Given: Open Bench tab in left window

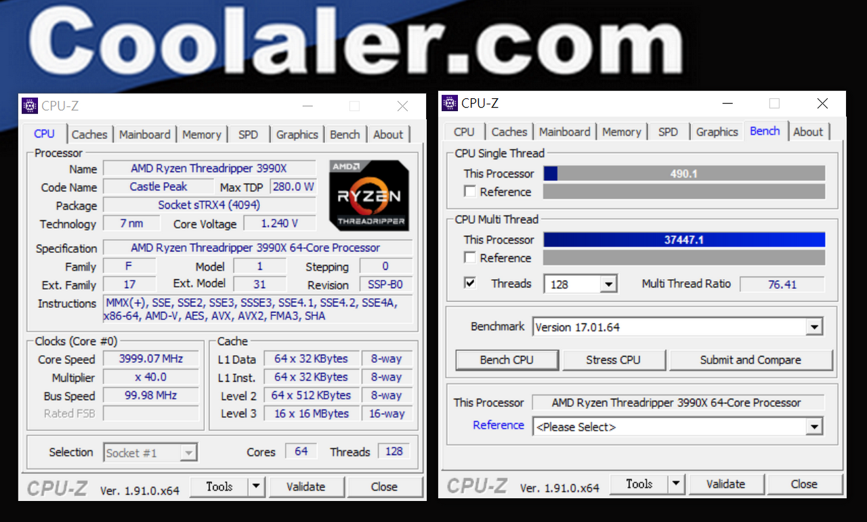Looking at the screenshot, I should [x=345, y=135].
